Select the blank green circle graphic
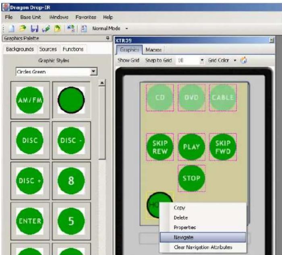Viewport: 282px width, 255px height. [x=71, y=100]
